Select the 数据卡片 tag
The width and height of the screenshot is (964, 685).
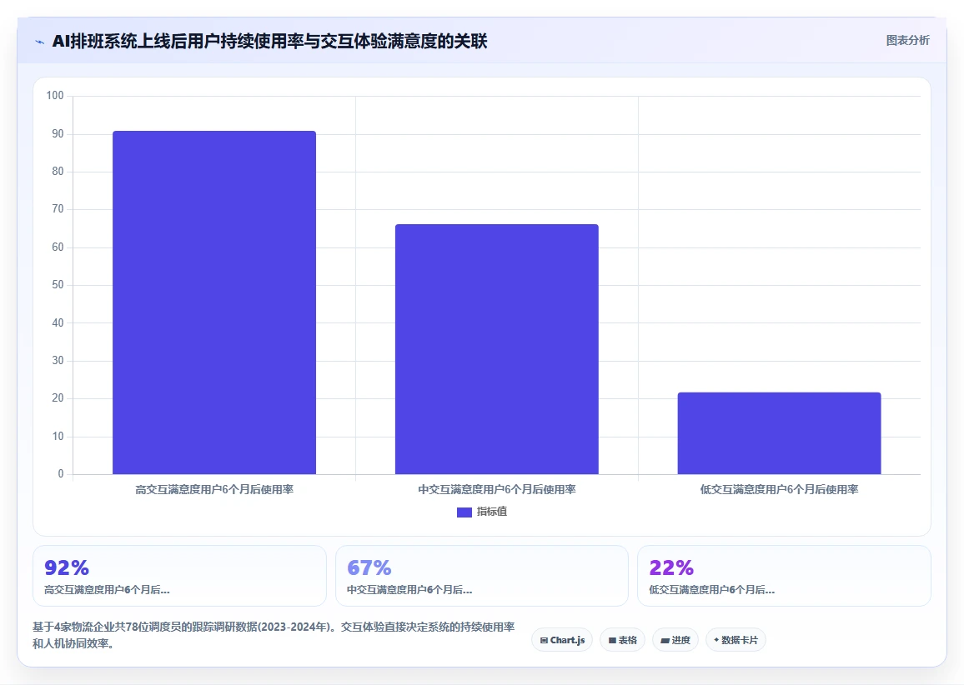[x=736, y=640]
